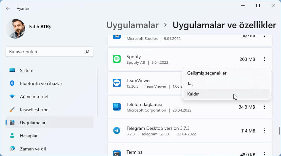Click the Fatih ATEŞ account name
The image size is (281, 156).
pos(40,26)
